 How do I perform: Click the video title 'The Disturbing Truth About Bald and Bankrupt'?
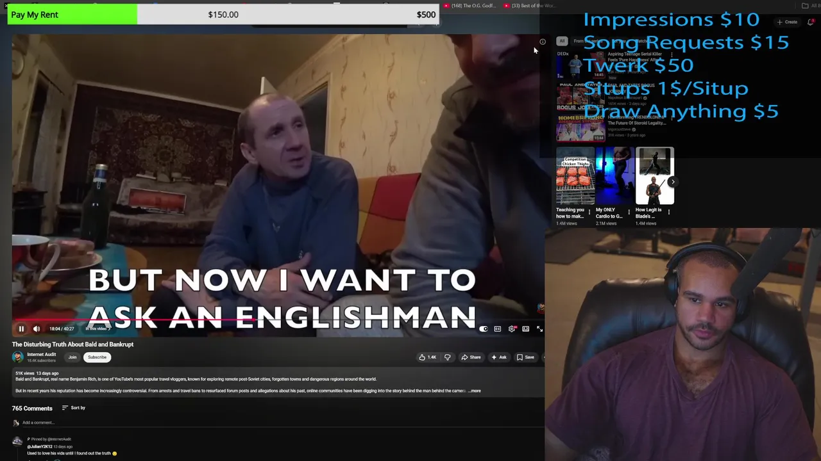pos(72,344)
